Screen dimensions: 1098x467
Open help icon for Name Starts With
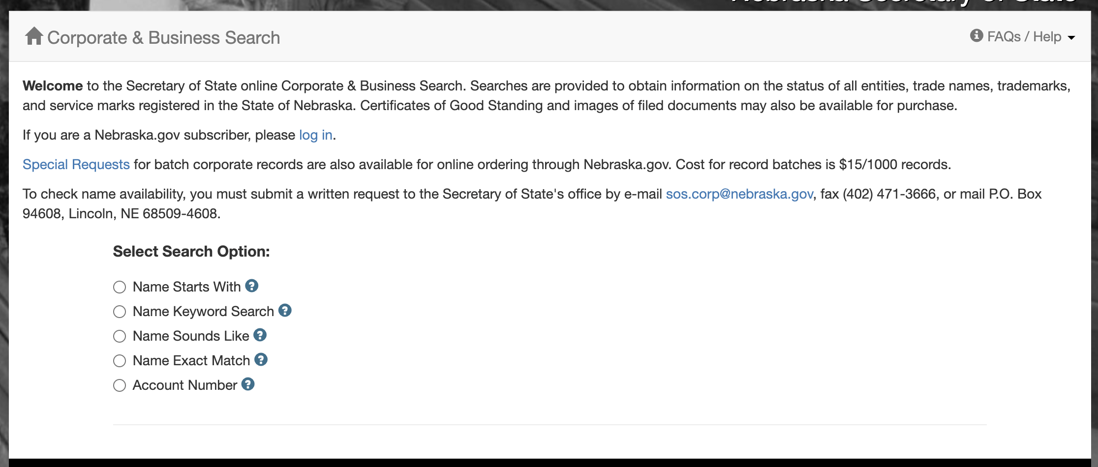[252, 286]
